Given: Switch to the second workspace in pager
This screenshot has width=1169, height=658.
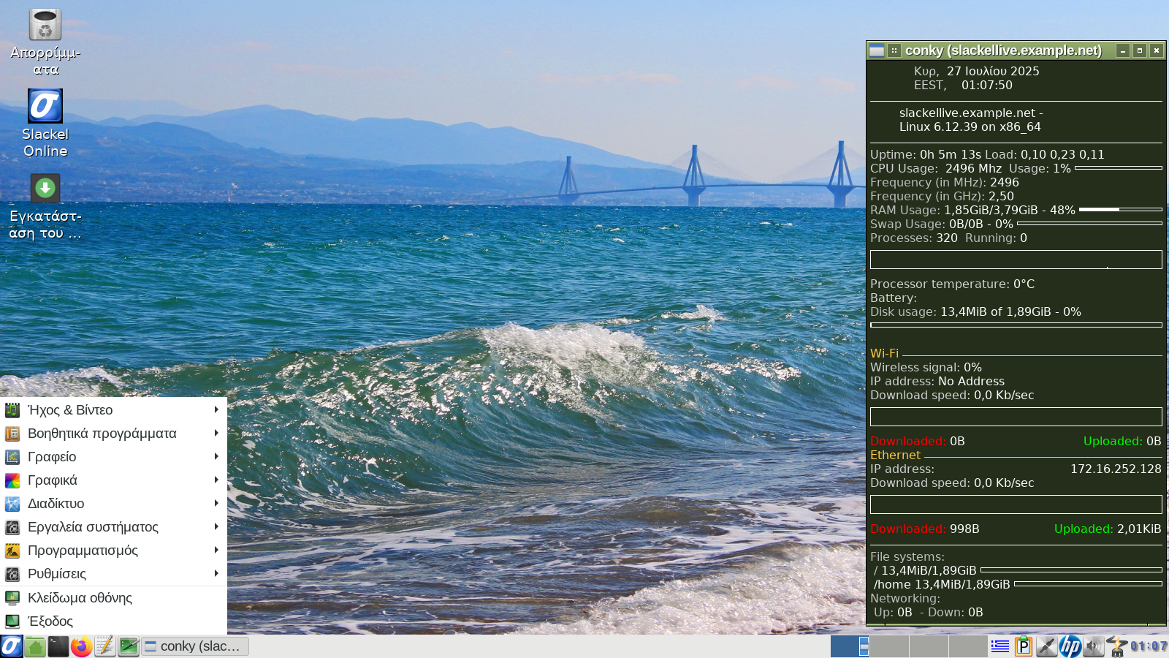Looking at the screenshot, I should (889, 646).
